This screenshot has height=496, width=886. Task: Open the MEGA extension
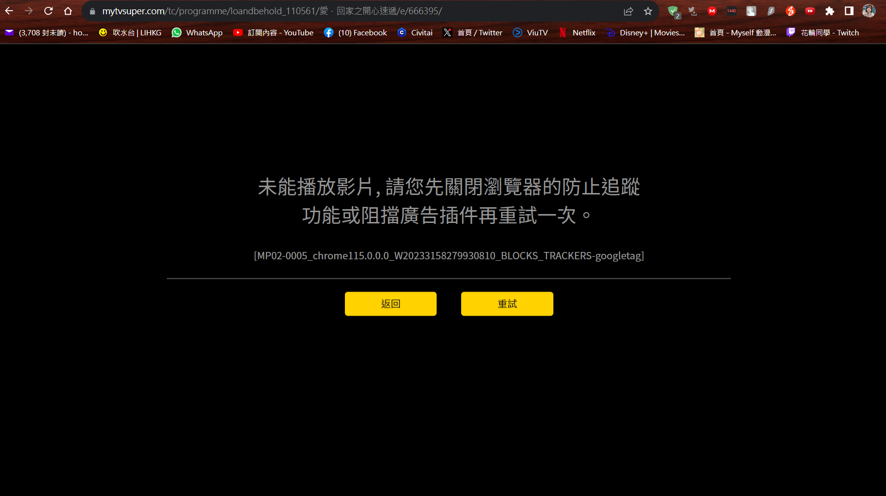point(712,11)
